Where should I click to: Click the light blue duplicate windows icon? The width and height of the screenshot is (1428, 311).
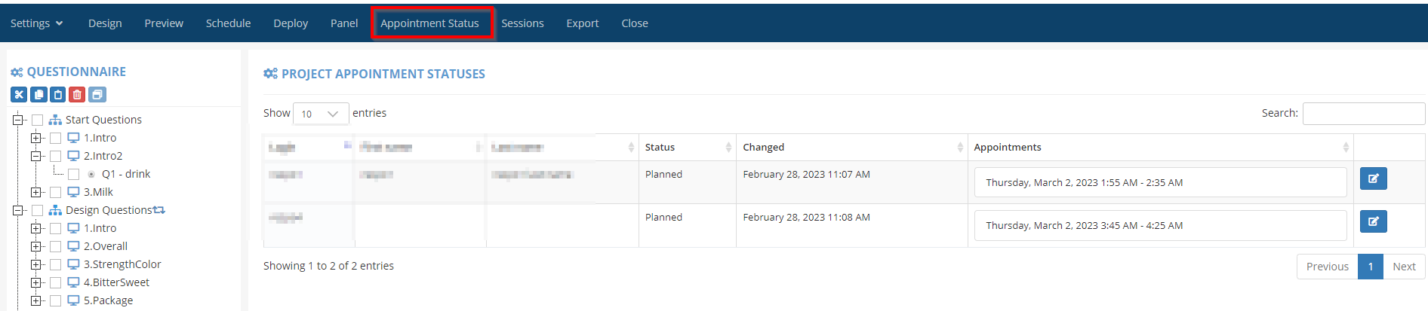[x=97, y=95]
